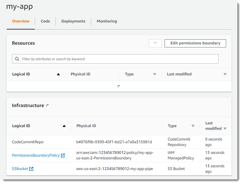
Task: Click loading spinner in Resources table body
Action: (119, 86)
